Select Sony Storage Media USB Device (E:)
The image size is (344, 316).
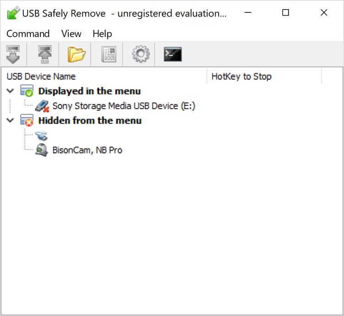pyautogui.click(x=124, y=106)
